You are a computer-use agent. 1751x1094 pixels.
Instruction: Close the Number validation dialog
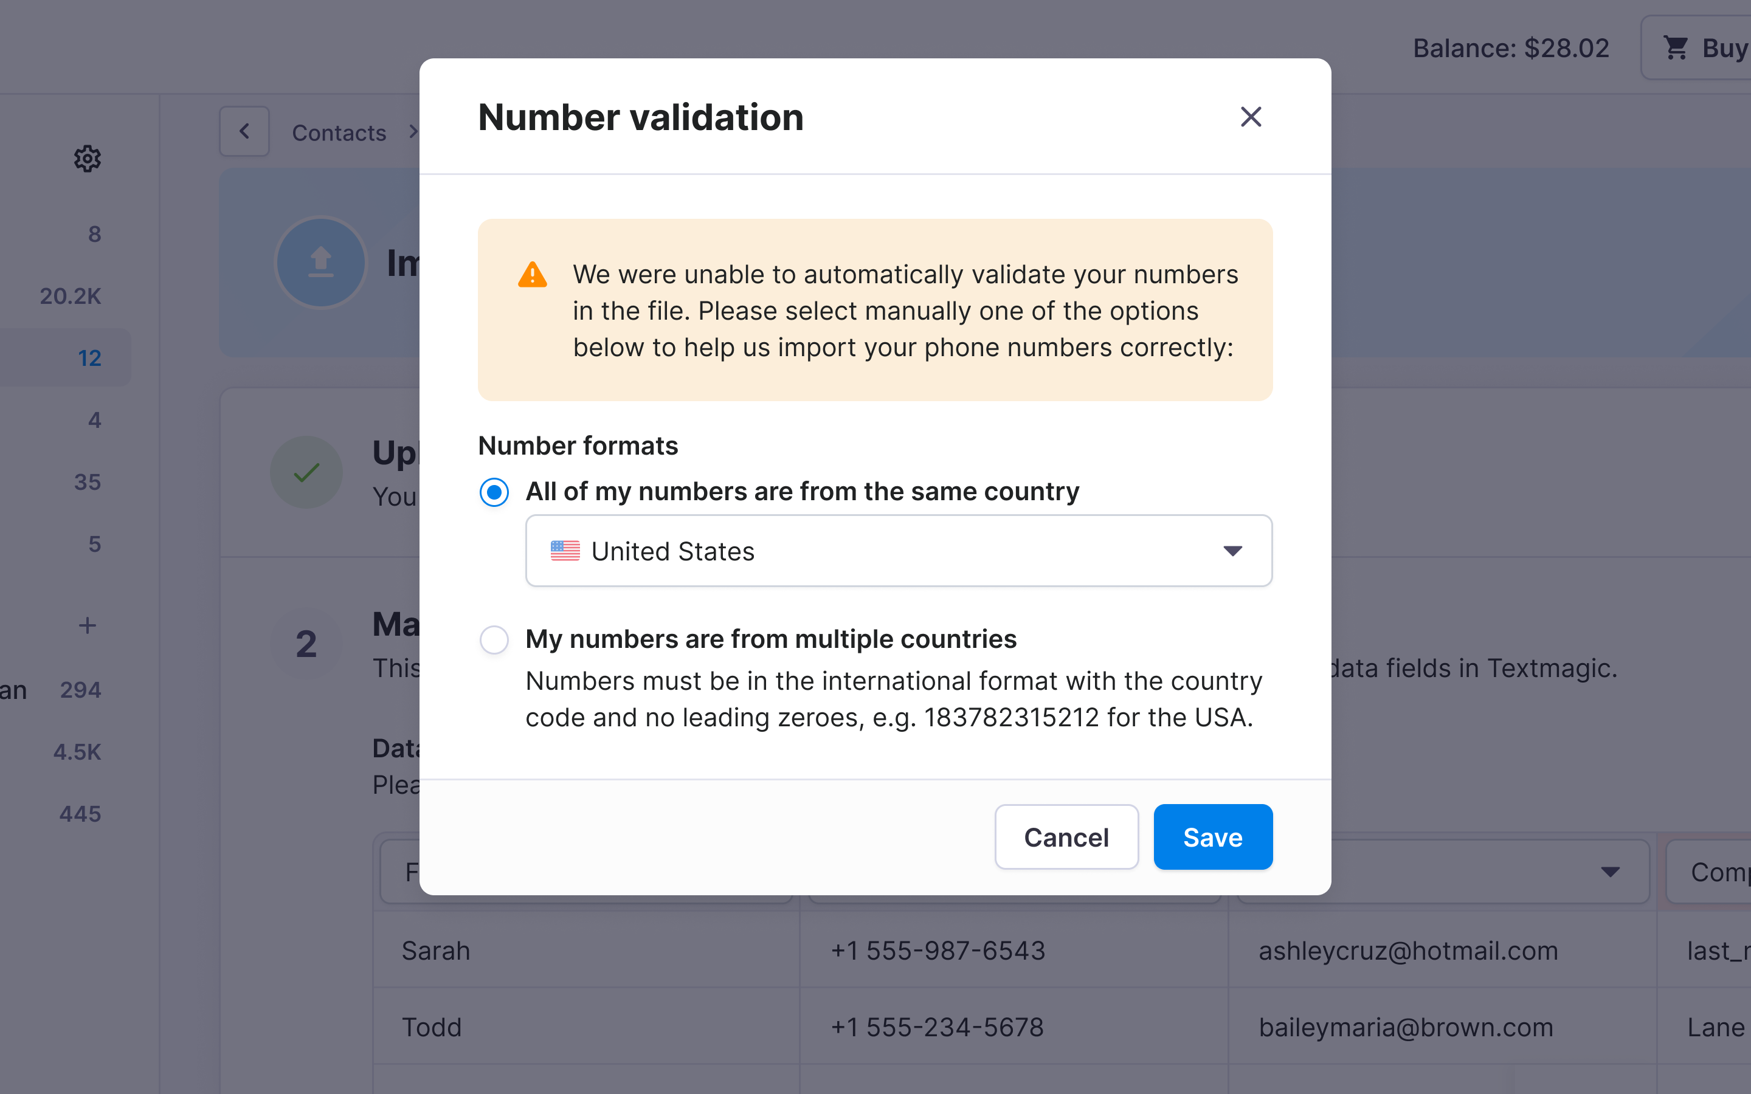point(1250,117)
